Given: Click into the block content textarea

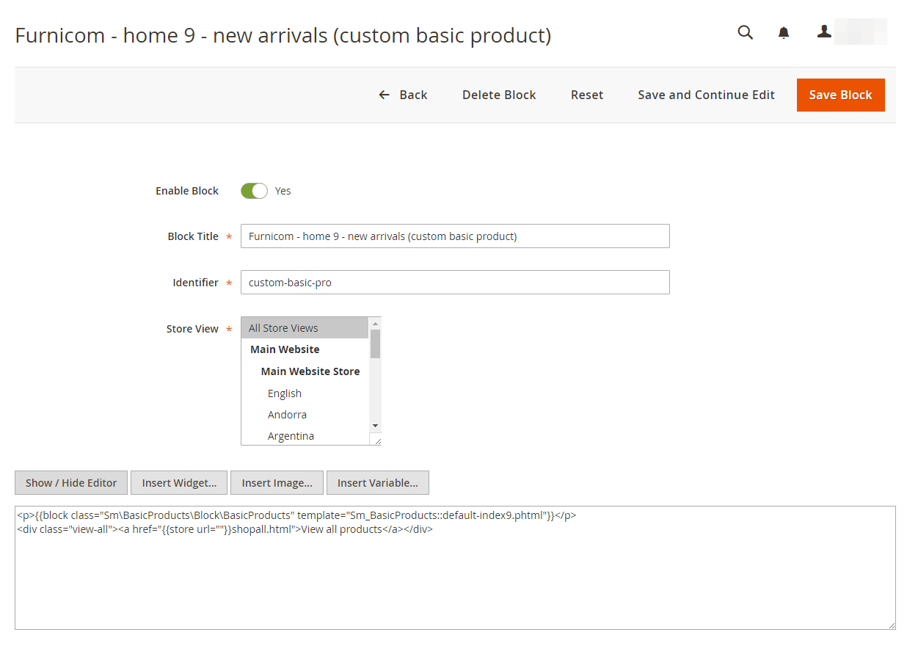Looking at the screenshot, I should click(455, 567).
